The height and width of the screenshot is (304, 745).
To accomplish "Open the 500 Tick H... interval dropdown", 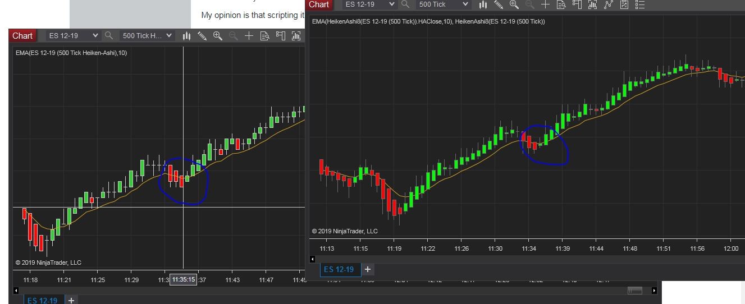I will (147, 36).
